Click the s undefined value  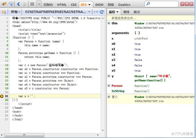141,38
